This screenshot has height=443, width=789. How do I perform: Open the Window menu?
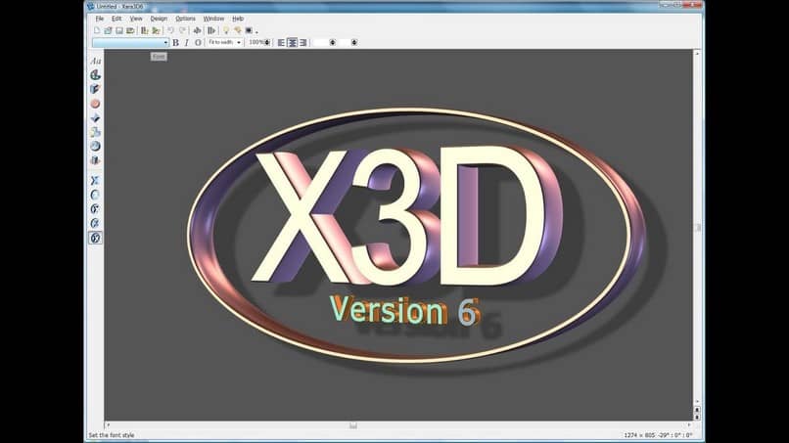[213, 19]
